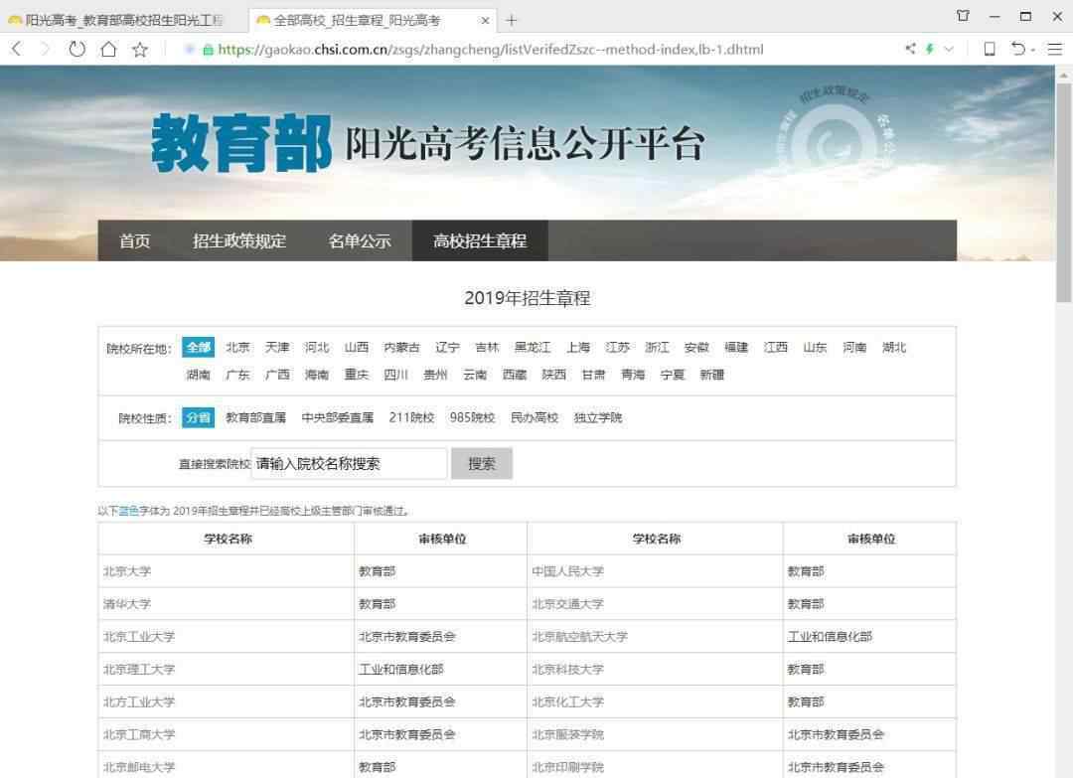
Task: Select the highlighted school-type filter option
Action: 198,417
